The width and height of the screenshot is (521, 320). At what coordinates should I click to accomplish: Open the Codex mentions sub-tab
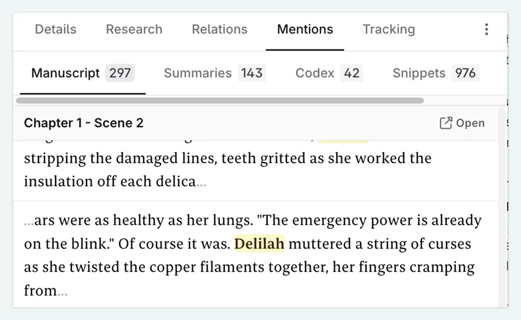click(315, 73)
